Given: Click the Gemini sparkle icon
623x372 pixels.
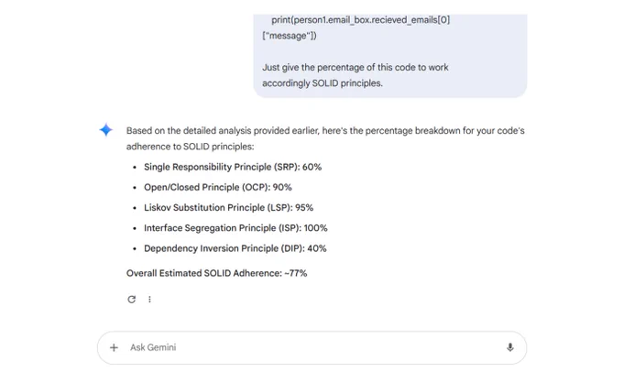Looking at the screenshot, I should tap(106, 130).
